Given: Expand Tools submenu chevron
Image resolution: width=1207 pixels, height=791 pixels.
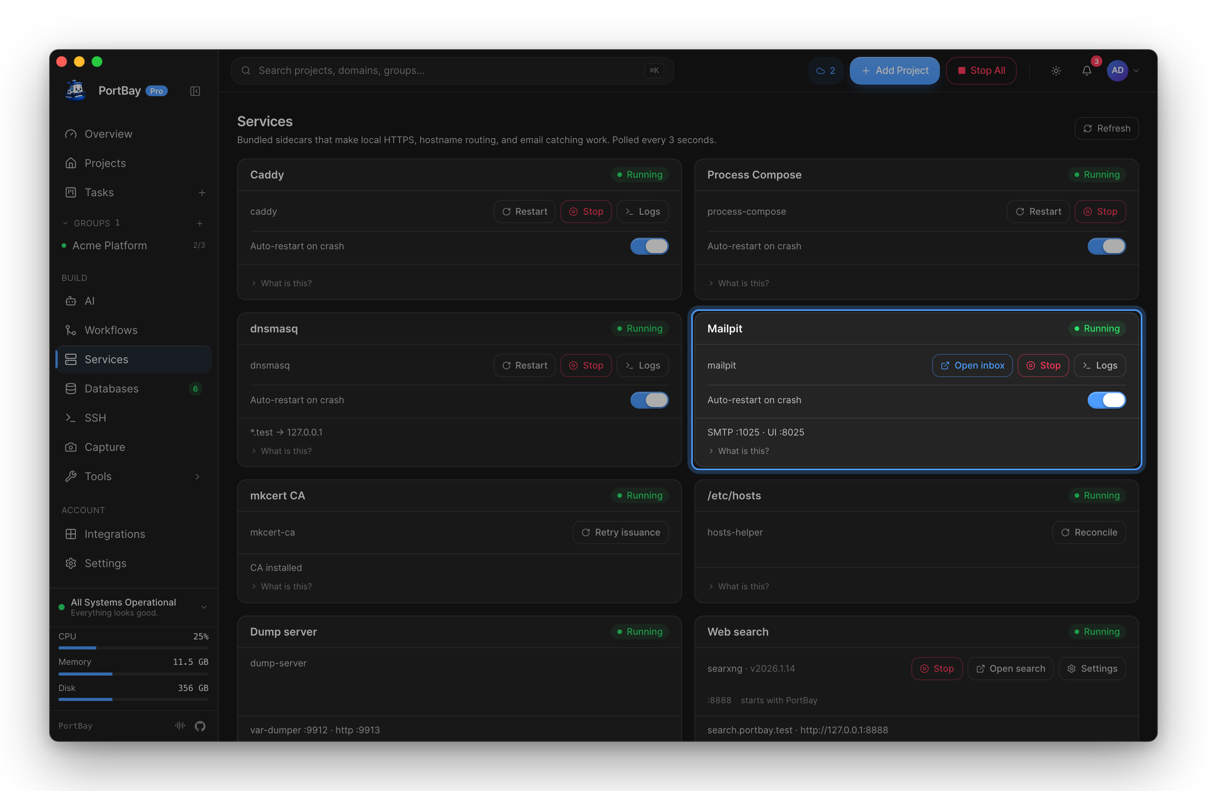Looking at the screenshot, I should [197, 477].
